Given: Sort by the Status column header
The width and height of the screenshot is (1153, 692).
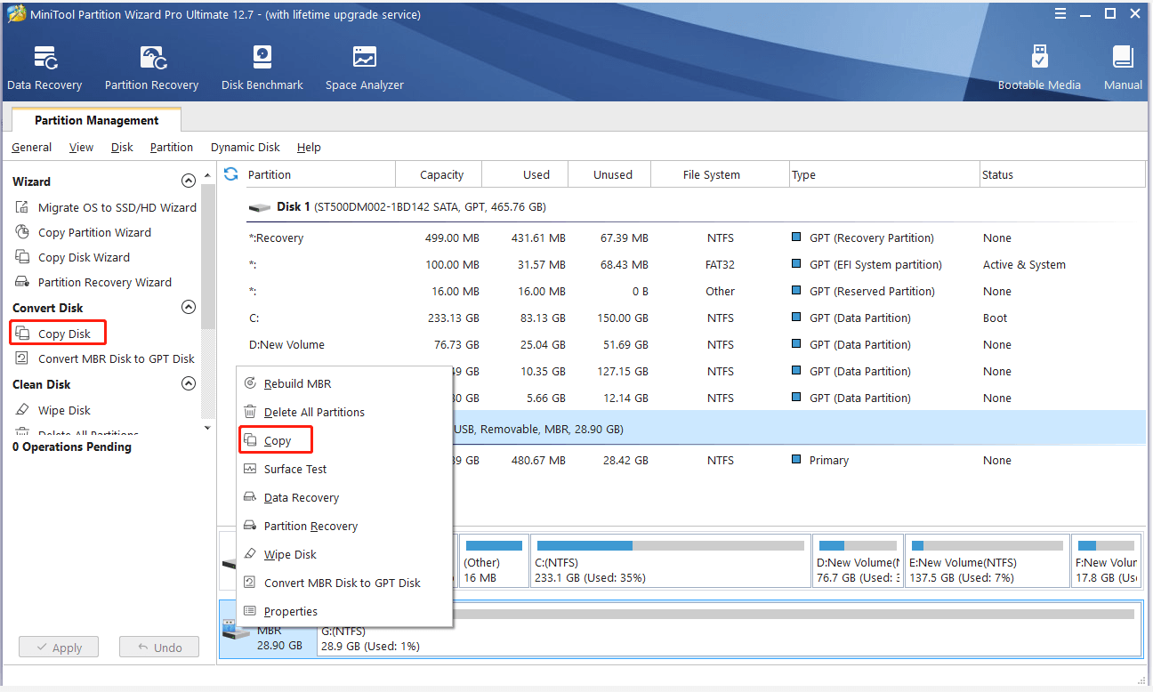Looking at the screenshot, I should pyautogui.click(x=1062, y=174).
